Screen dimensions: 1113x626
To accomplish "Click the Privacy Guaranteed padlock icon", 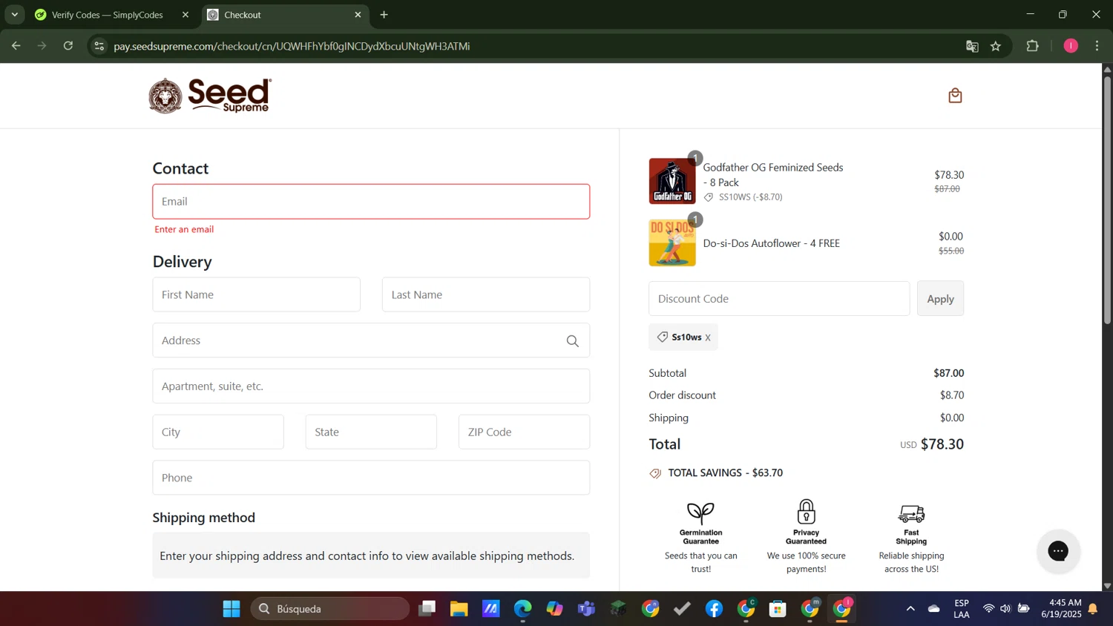I will click(x=806, y=512).
